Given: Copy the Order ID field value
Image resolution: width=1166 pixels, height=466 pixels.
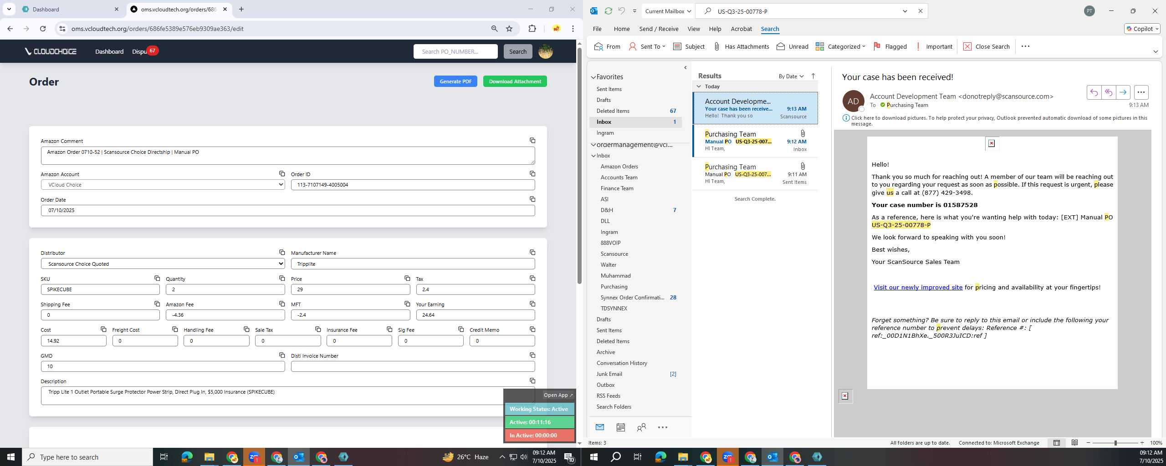Looking at the screenshot, I should pos(532,174).
